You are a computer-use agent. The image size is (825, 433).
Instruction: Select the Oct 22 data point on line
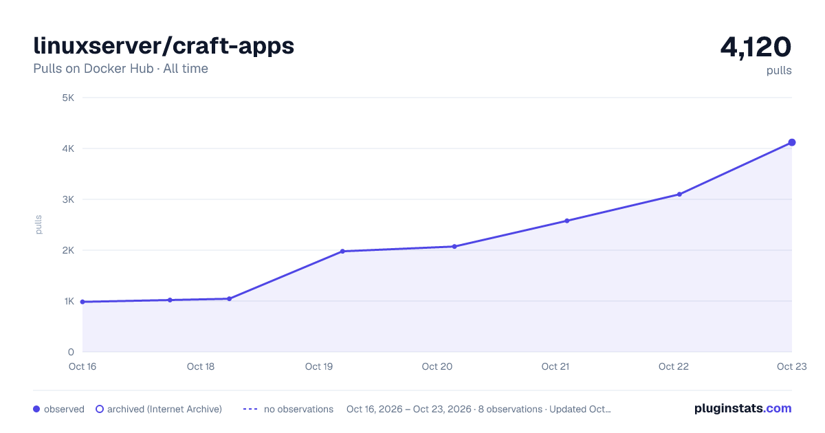click(679, 195)
